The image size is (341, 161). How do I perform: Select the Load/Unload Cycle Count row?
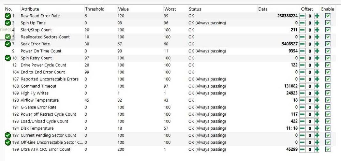[44, 121]
